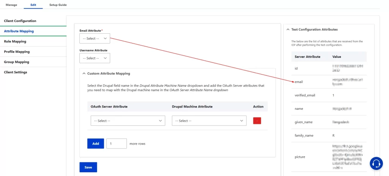Image resolution: width=389 pixels, height=176 pixels.
Task: Open the OAuth Server Attribute dropdown
Action: click(x=128, y=121)
